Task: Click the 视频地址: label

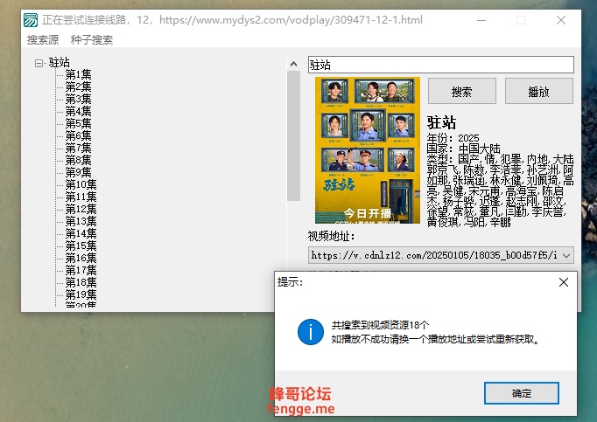Action: point(331,237)
